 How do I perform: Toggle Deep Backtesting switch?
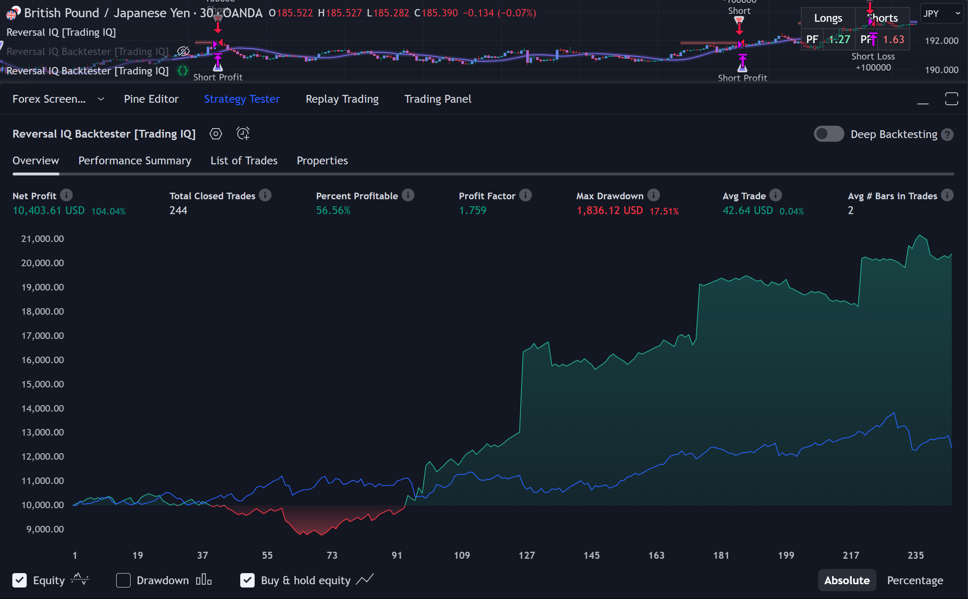pyautogui.click(x=829, y=134)
